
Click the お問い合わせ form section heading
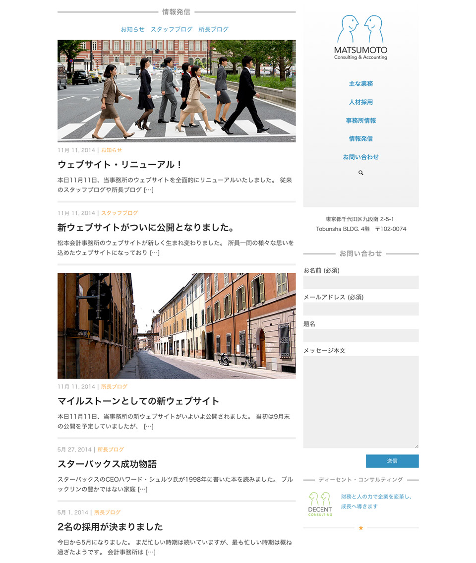[x=361, y=253]
